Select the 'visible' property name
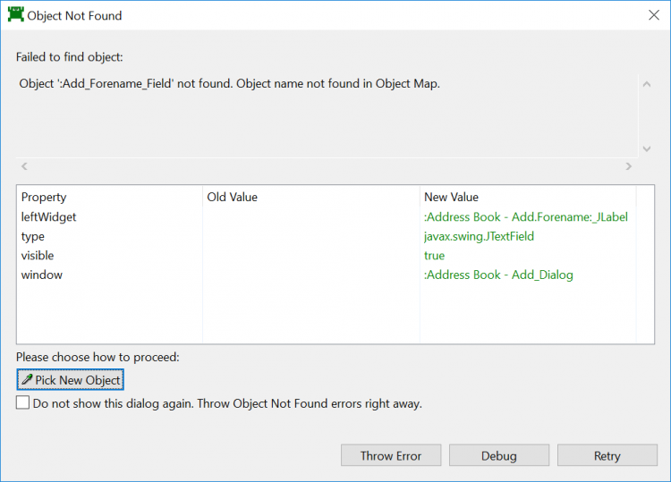The width and height of the screenshot is (671, 482). coord(38,256)
